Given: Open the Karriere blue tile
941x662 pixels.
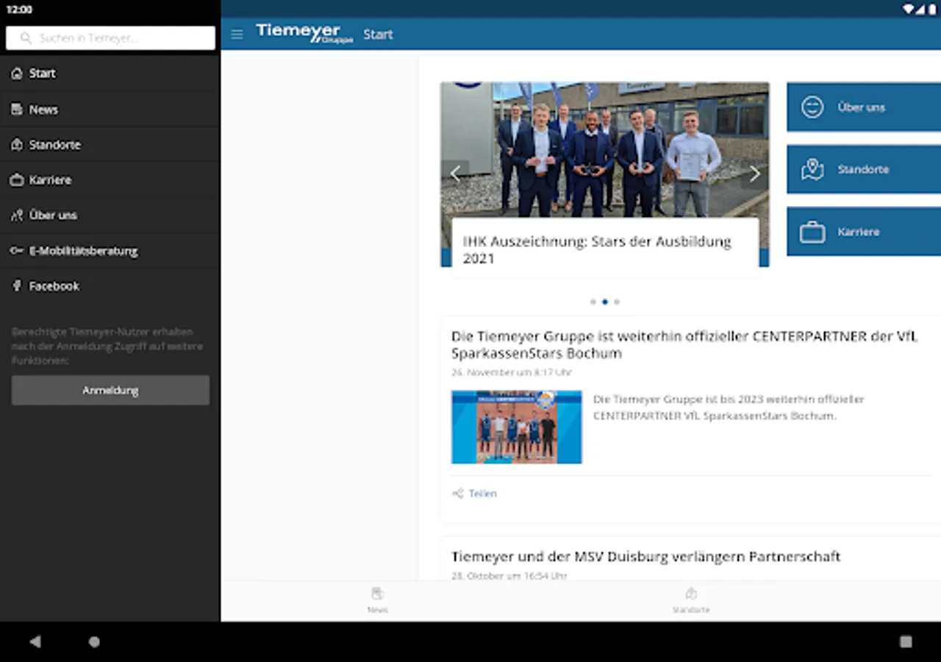Looking at the screenshot, I should click(x=864, y=232).
